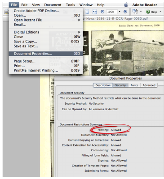Click 'Document Restrictions Summary' heading
Image resolution: width=164 pixels, height=179 pixels.
pyautogui.click(x=81, y=124)
